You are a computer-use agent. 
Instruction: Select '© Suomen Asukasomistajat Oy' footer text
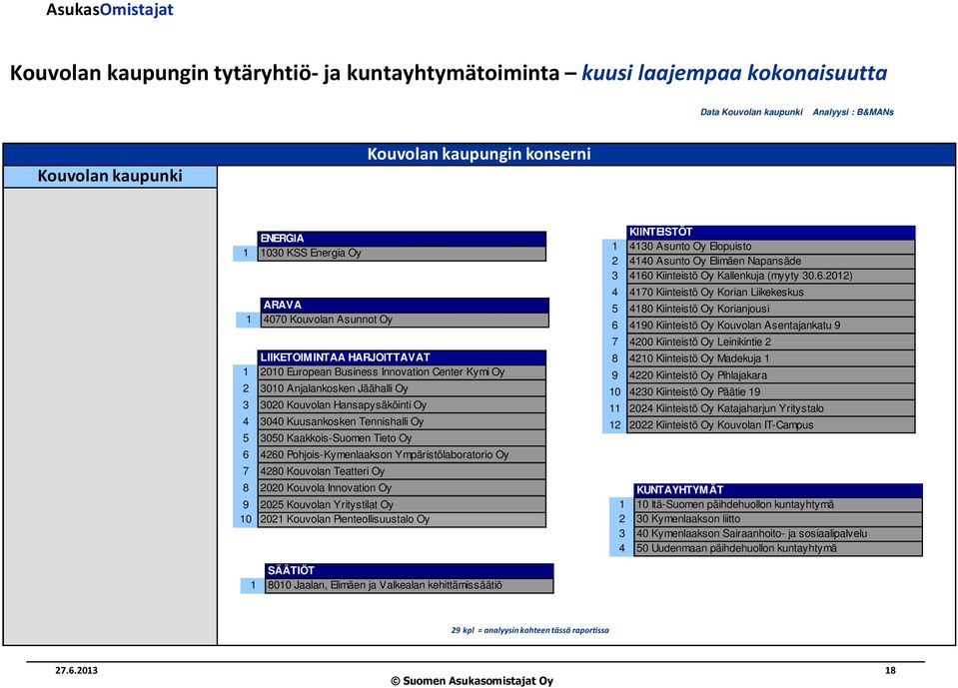tap(472, 681)
